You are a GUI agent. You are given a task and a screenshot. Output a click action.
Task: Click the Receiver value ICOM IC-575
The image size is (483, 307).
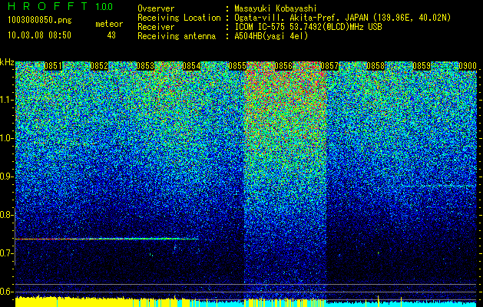tap(260, 27)
